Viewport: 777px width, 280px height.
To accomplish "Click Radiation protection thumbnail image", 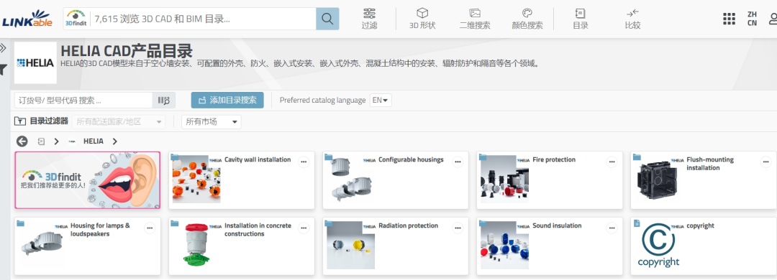I will [x=350, y=245].
